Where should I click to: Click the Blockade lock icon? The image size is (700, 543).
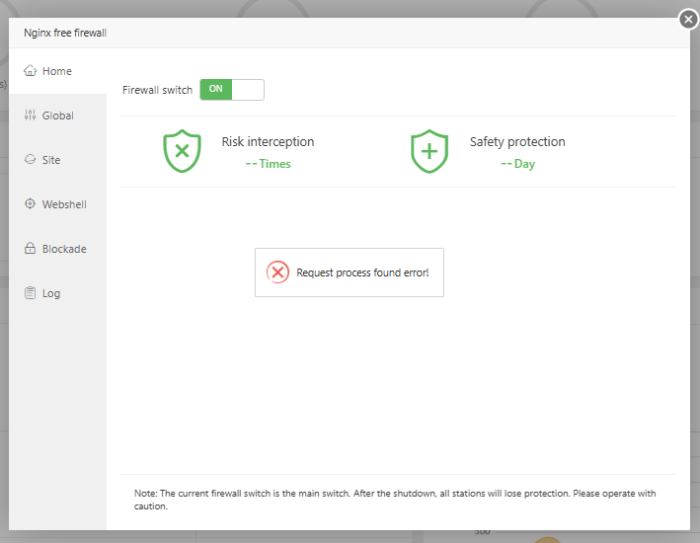(x=30, y=249)
